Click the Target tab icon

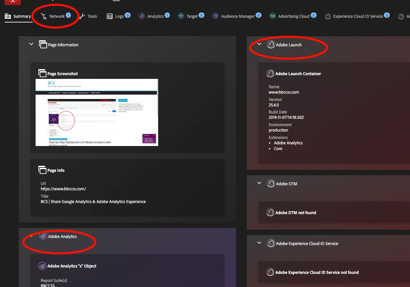(x=181, y=16)
